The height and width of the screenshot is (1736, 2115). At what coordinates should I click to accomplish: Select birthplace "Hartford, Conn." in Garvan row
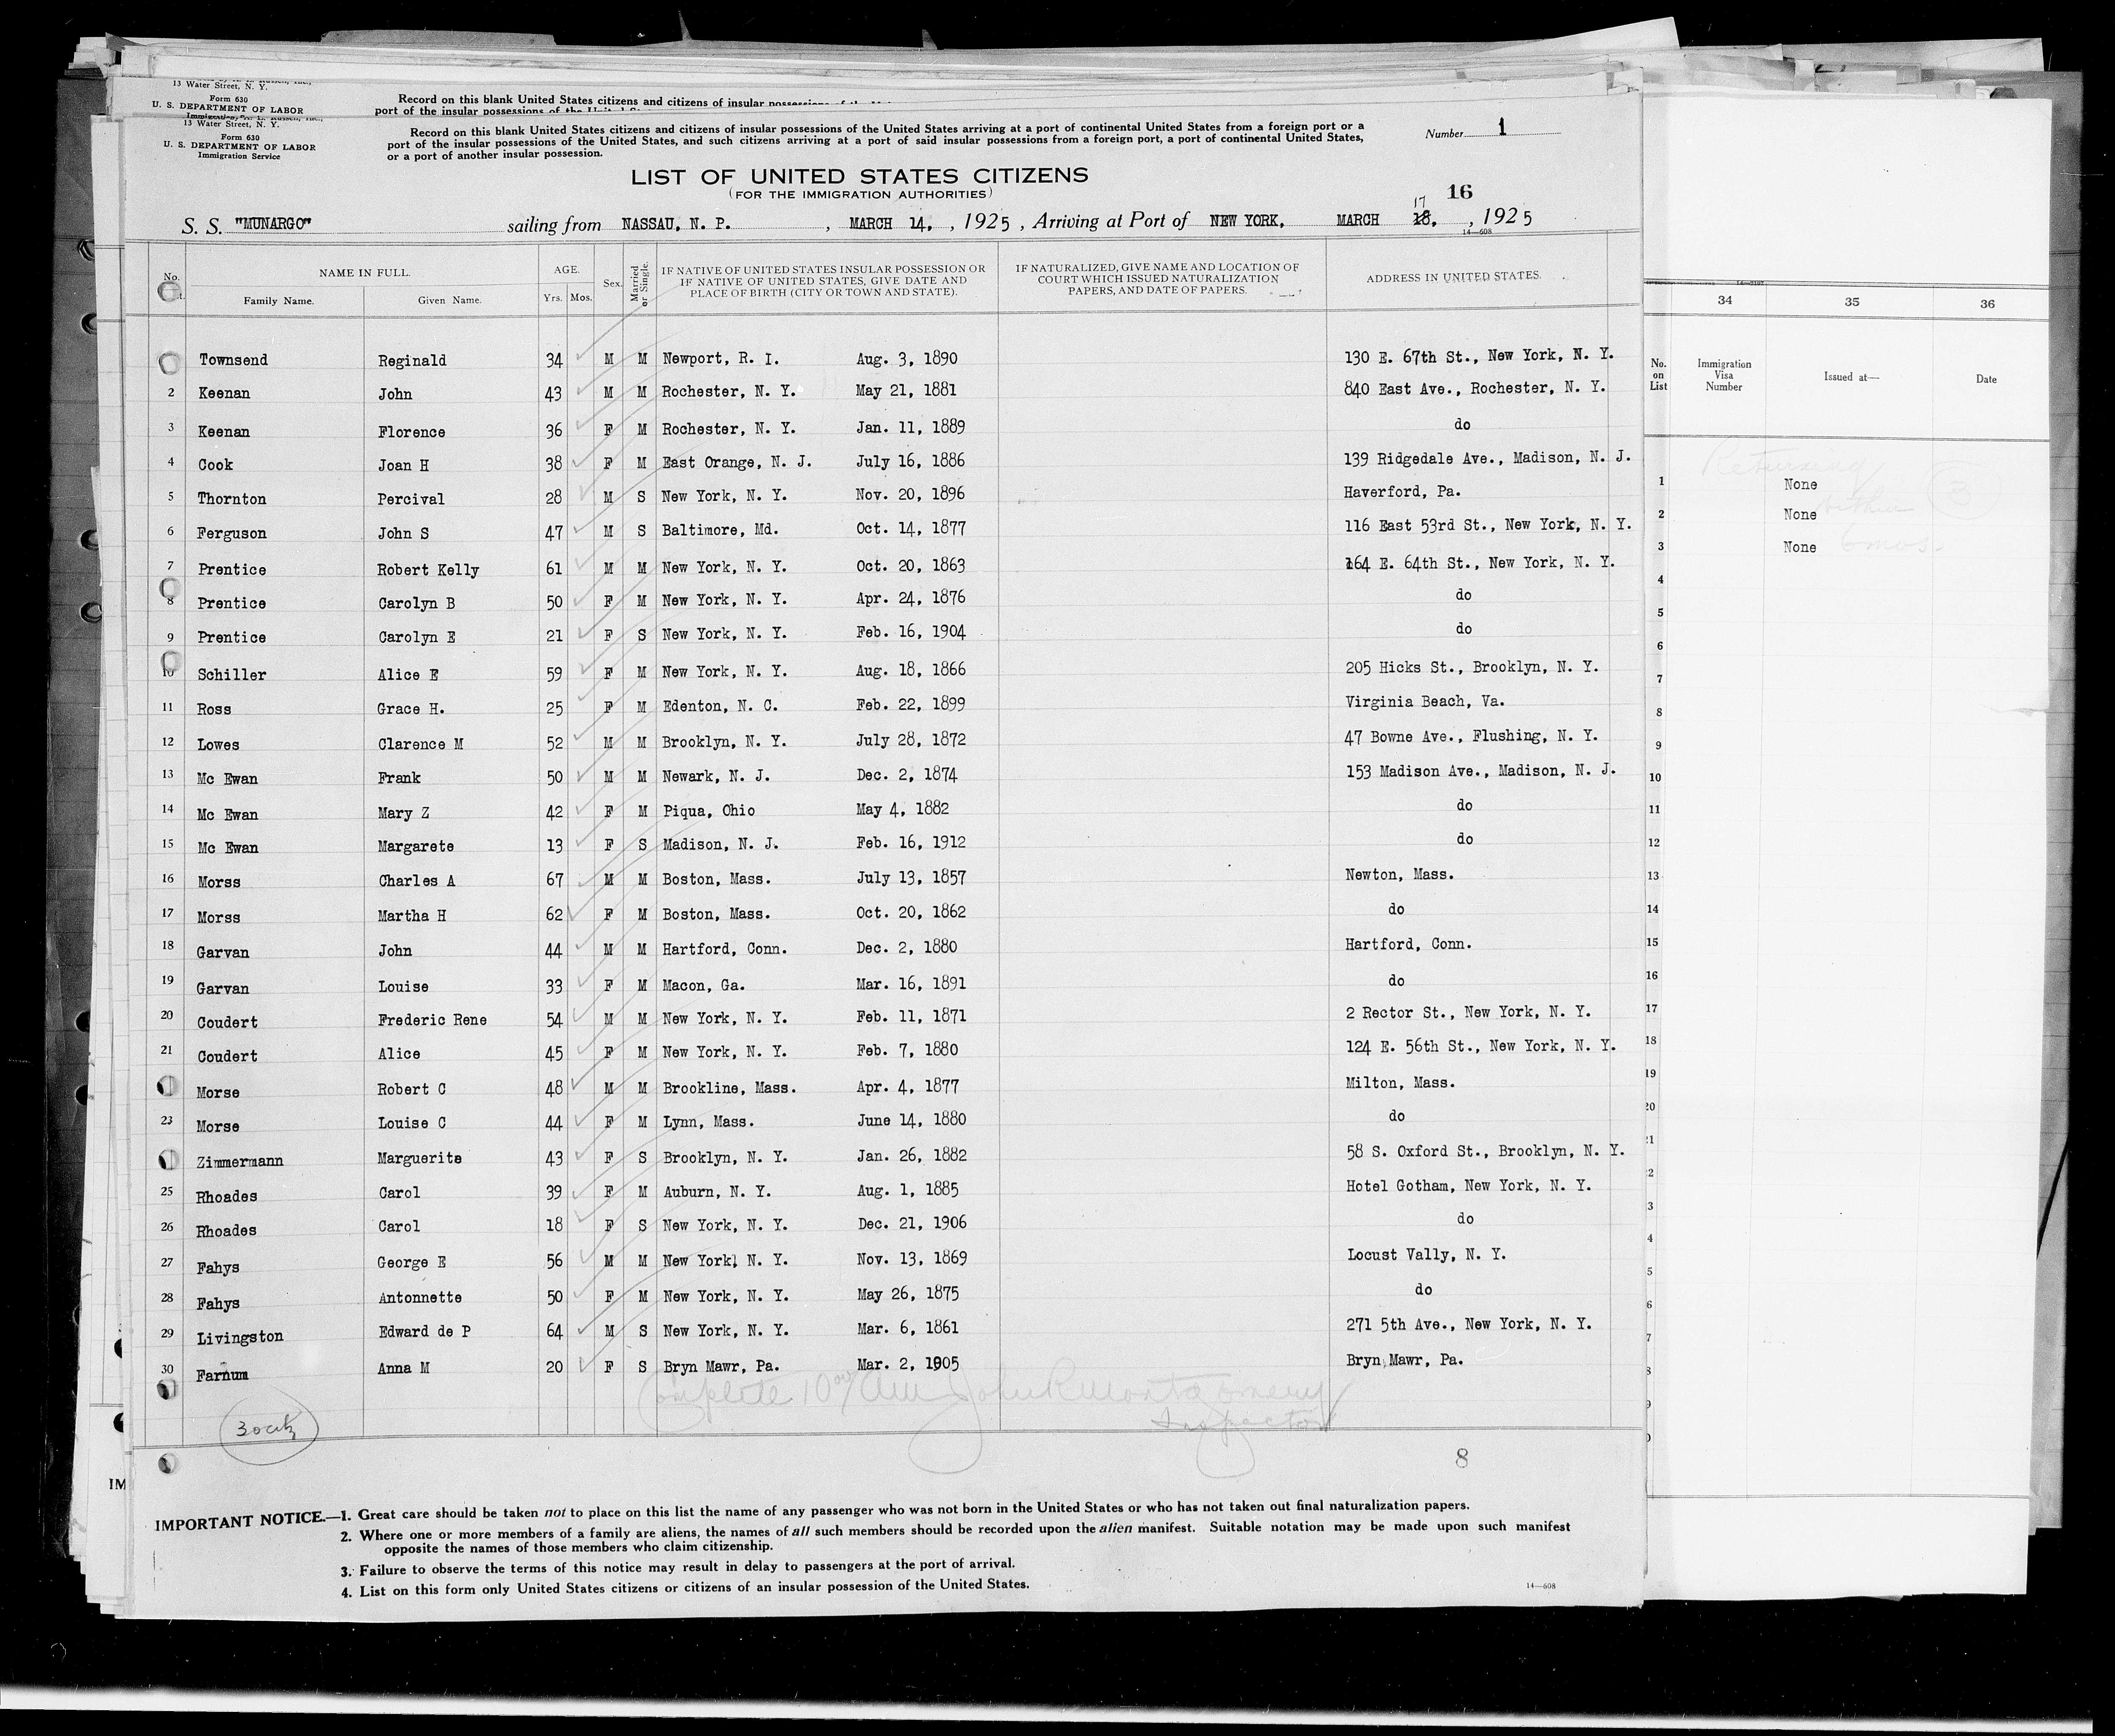[x=725, y=949]
